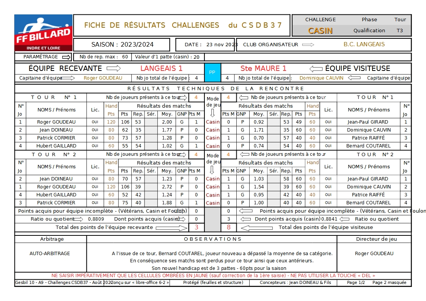Select Concepteurs : Jean DOINEAU & Fils
The image size is (426, 301).
tap(296, 282)
